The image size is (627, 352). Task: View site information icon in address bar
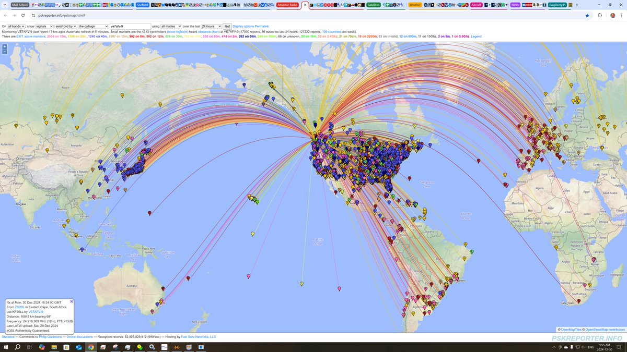pos(33,16)
